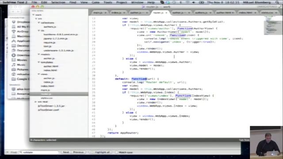
Task: Click the battery icon in menu bar
Action: click(x=201, y=3)
